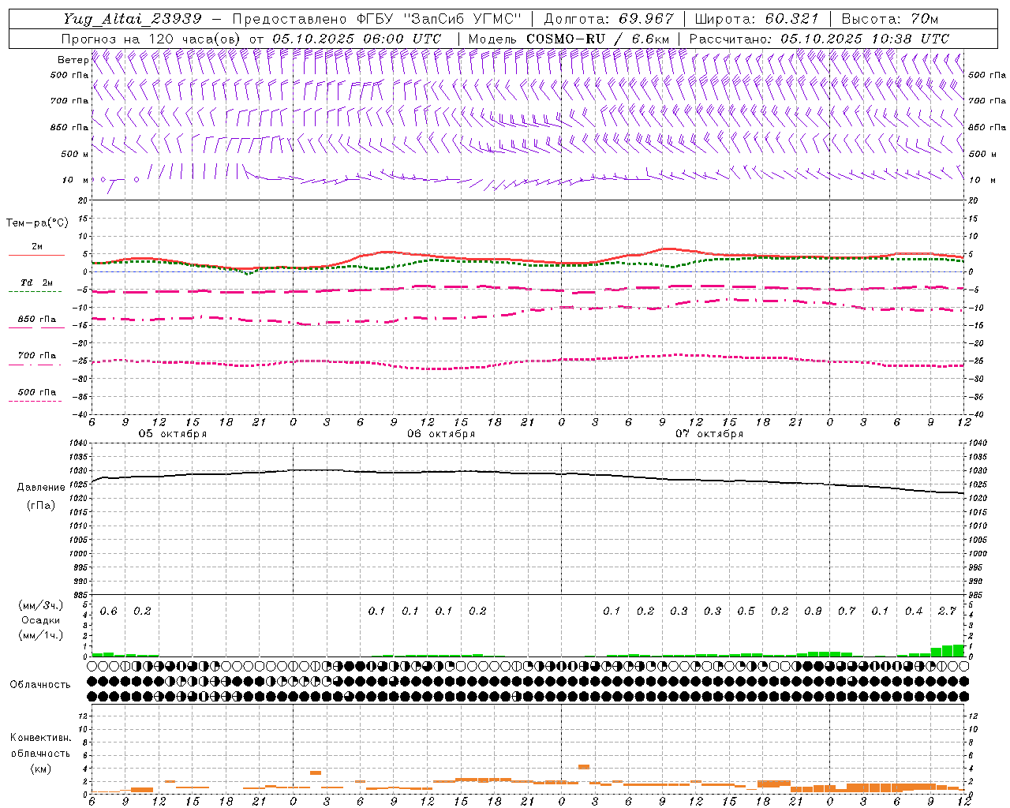Click the 0.7 precipitation value
Image resolution: width=1010 pixels, height=808 pixels.
point(847,612)
